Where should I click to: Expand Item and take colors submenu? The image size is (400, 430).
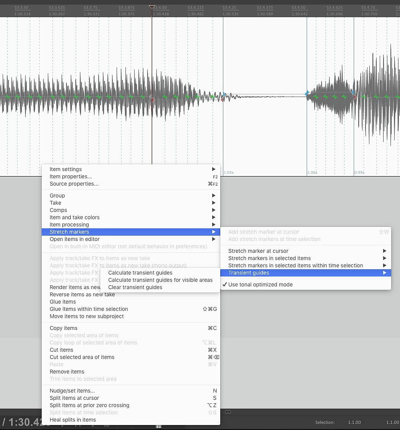pos(131,217)
